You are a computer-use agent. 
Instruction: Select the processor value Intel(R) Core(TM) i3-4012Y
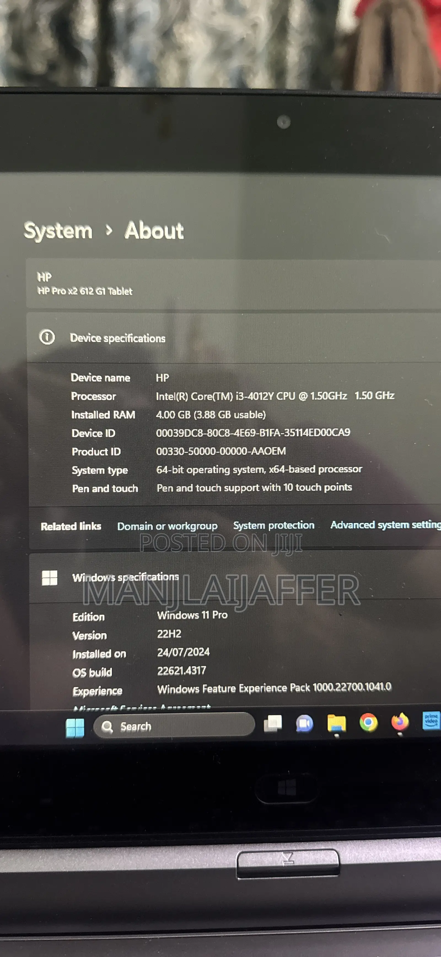pyautogui.click(x=275, y=396)
